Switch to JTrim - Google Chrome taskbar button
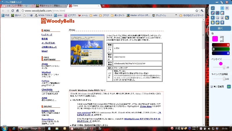The height and width of the screenshot is (131, 232). coord(31,128)
